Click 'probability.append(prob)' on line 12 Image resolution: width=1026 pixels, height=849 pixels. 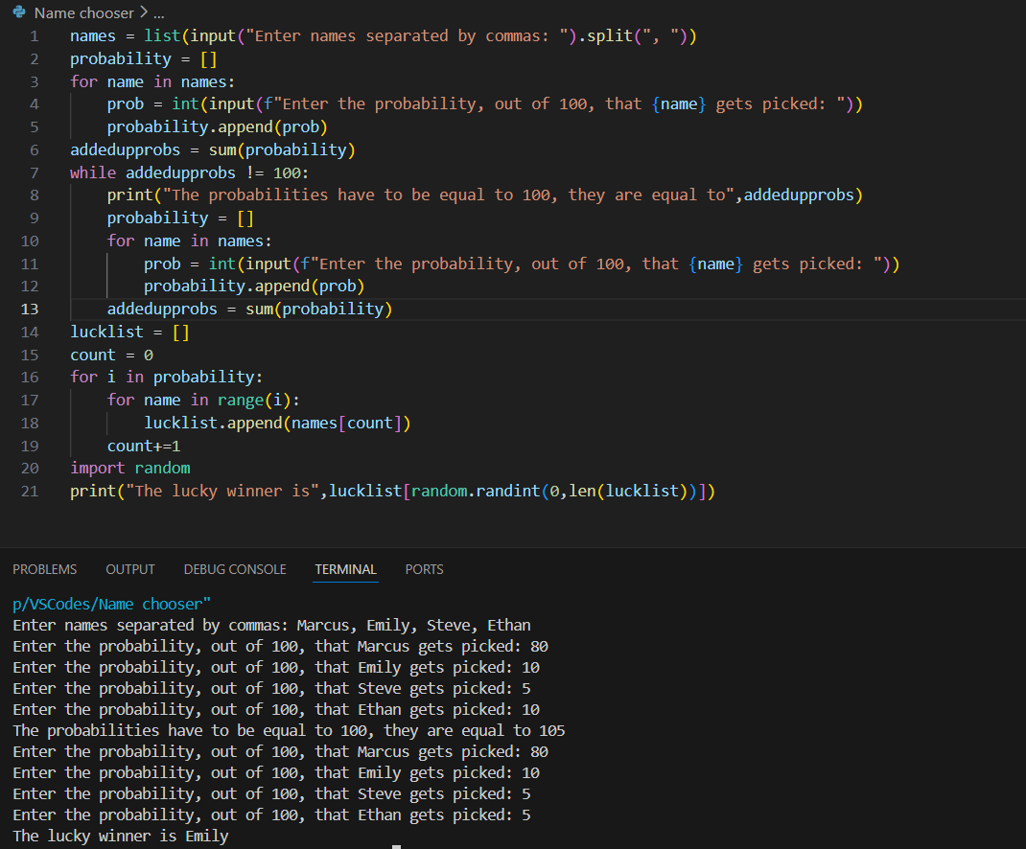(254, 286)
